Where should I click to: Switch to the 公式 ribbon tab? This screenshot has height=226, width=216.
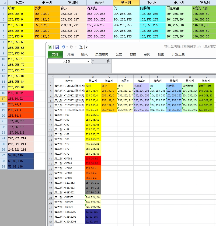click(119, 54)
